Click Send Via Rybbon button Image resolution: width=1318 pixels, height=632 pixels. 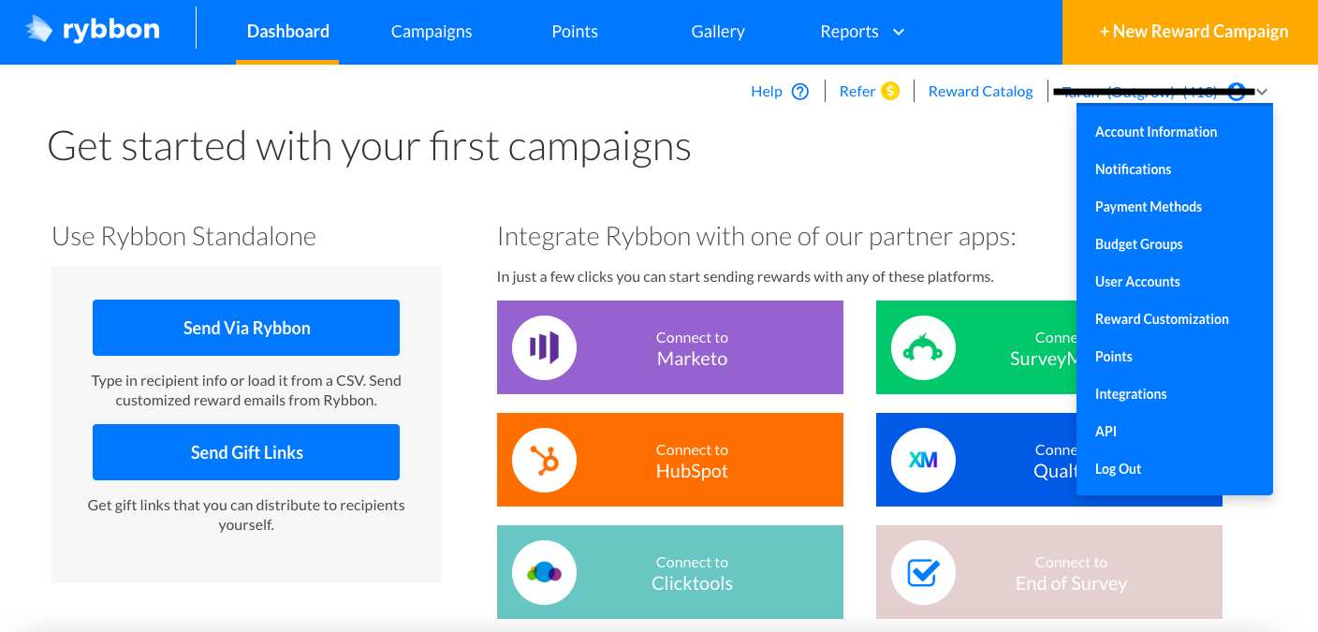coord(246,328)
